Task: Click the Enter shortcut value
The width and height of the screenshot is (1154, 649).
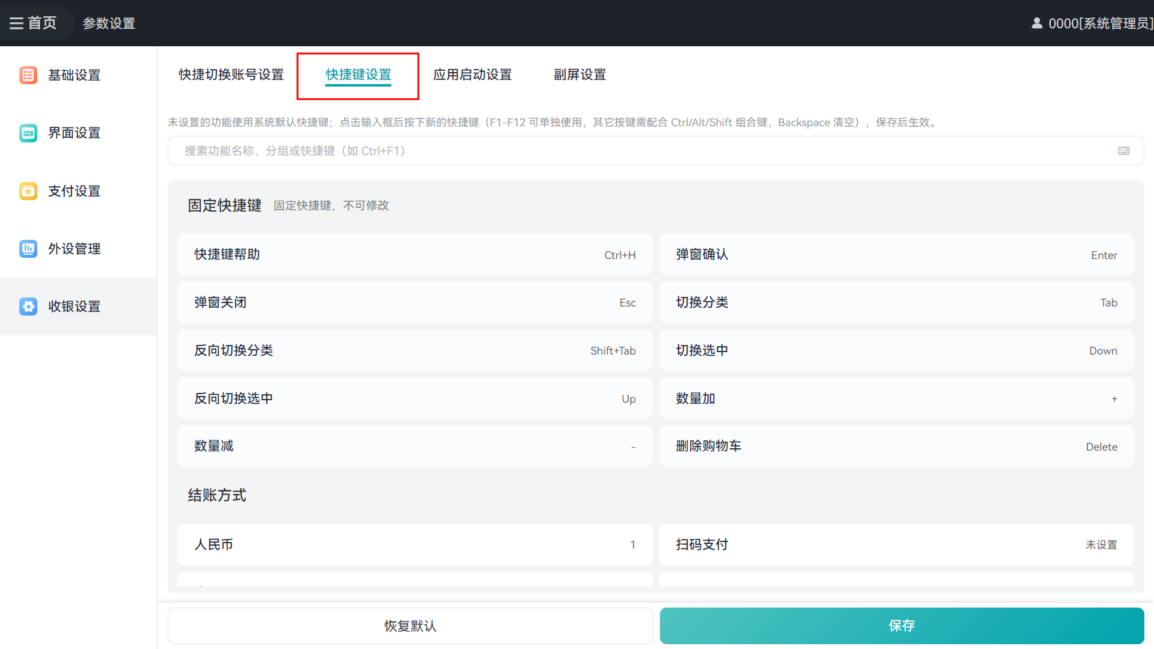Action: pos(1104,255)
